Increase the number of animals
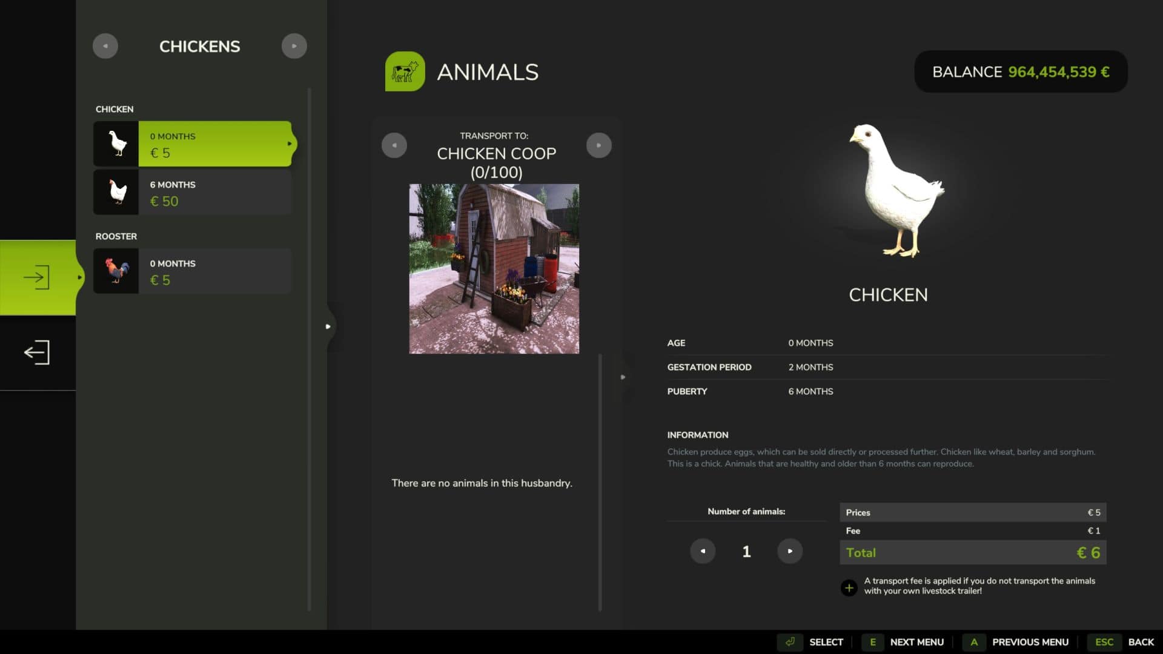1163x654 pixels. click(790, 551)
